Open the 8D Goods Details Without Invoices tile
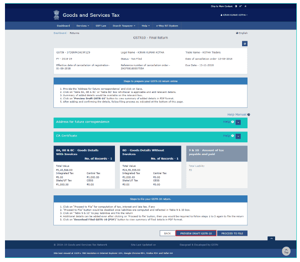The width and height of the screenshot is (300, 262). click(150, 167)
